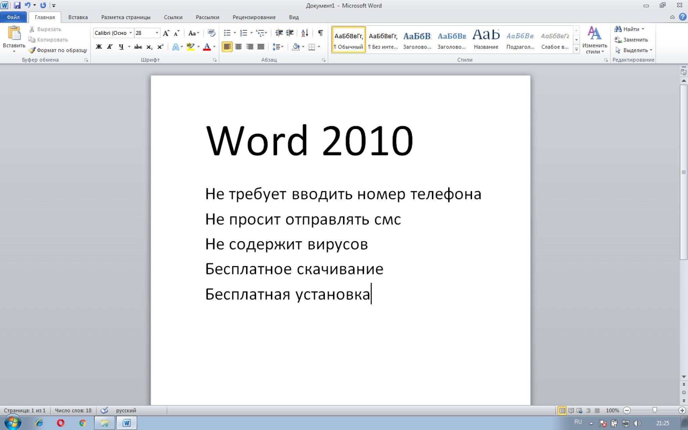Scroll down the document page
688x430 pixels.
tap(684, 377)
